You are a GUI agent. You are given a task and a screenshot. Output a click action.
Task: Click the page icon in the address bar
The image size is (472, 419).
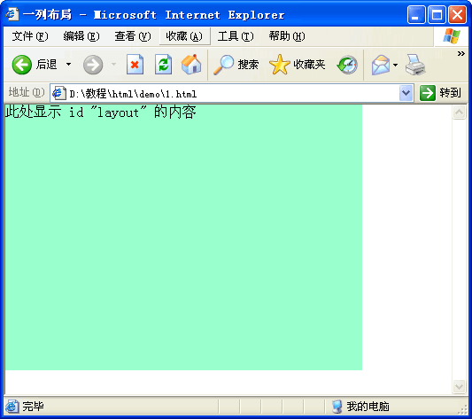click(58, 93)
